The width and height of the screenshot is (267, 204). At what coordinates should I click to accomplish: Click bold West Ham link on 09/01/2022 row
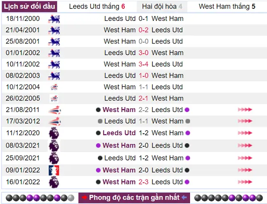[x=119, y=170]
